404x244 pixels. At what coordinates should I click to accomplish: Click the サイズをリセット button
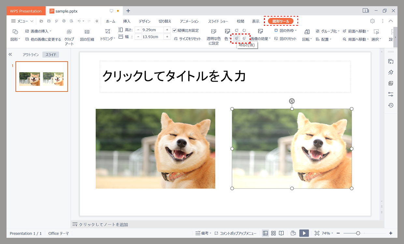point(187,39)
